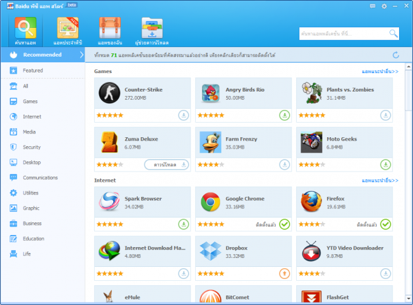The image size is (413, 305).
Task: Select the Featured sidebar item
Action: [x=43, y=71]
